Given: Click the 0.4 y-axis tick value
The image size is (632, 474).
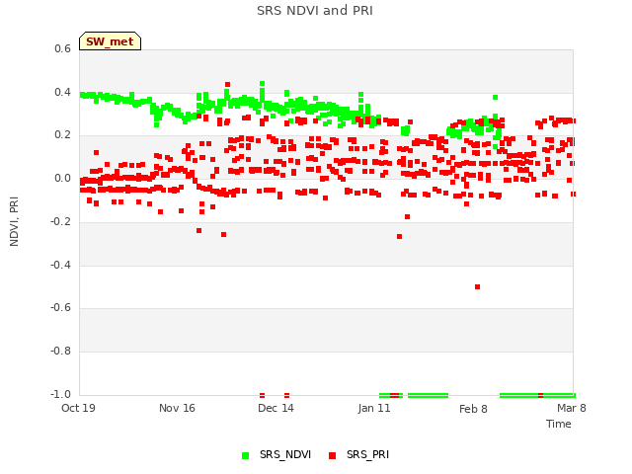Looking at the screenshot, I should click(x=62, y=92).
